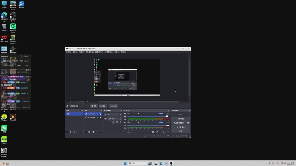Toggle Mic/Aux monitoring headphone icon
296x166 pixels.
click(125, 128)
